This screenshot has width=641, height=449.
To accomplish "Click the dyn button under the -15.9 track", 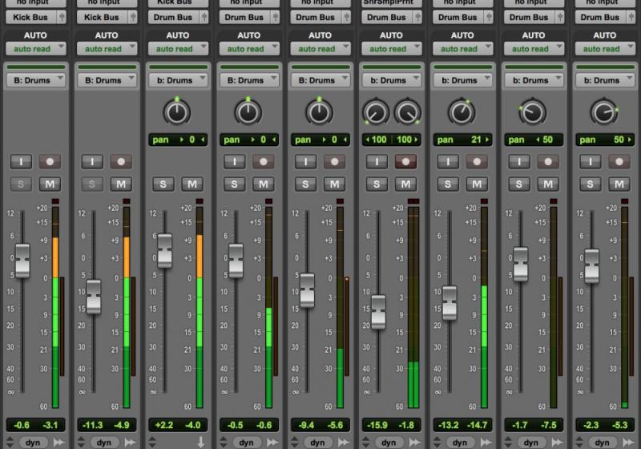I will [388, 442].
